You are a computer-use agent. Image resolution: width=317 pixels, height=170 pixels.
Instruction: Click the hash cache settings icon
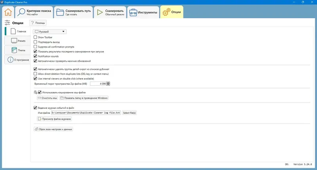click(35, 93)
